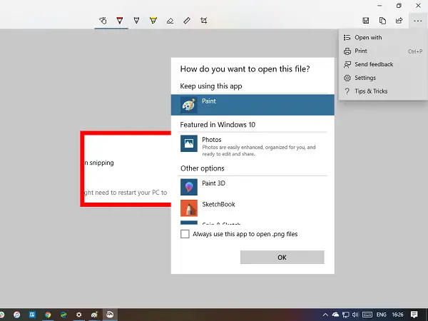Open the ruler tool
The width and height of the screenshot is (428, 321).
pyautogui.click(x=187, y=21)
